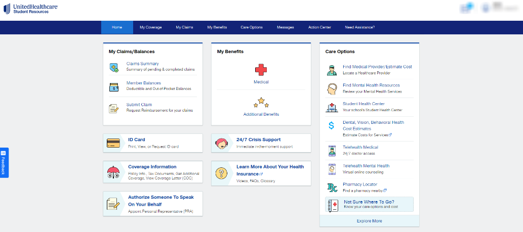Screen dimensions: 523x232
Task: Click the Coverage Information umbrella icon
Action: [113, 172]
